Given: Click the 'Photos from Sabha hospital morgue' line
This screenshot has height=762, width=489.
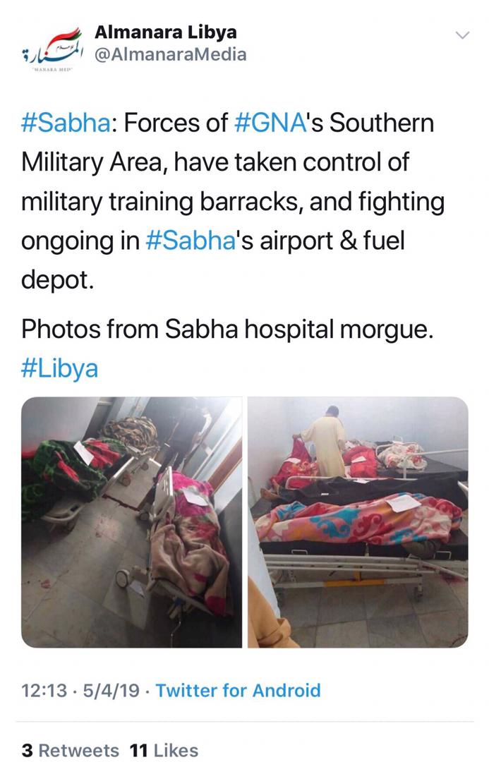Looking at the screenshot, I should (x=227, y=329).
